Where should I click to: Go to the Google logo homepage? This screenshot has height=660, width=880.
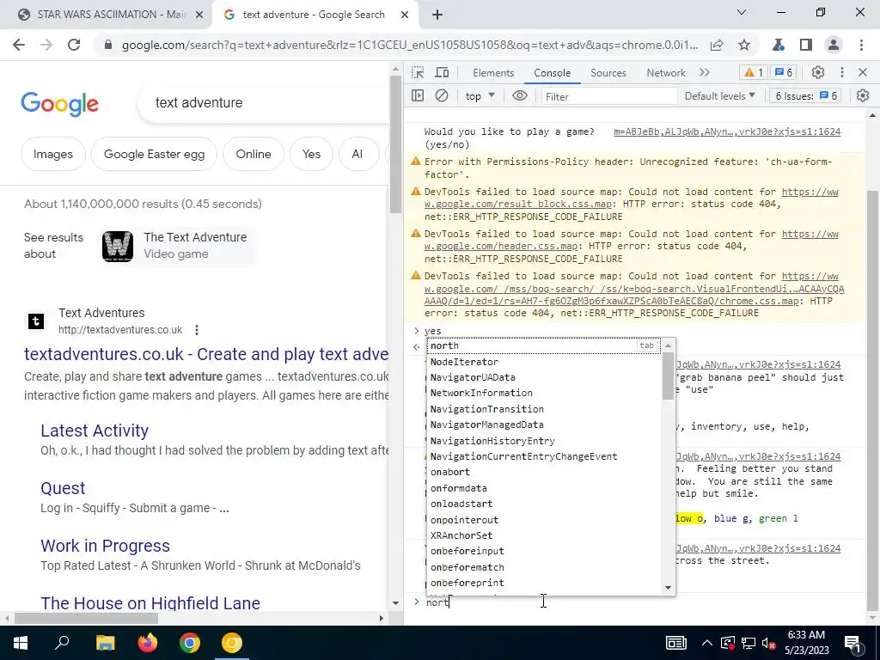(59, 104)
